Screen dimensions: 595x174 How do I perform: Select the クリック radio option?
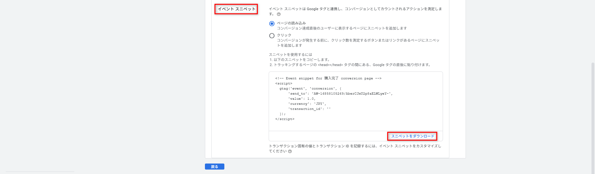(x=272, y=36)
